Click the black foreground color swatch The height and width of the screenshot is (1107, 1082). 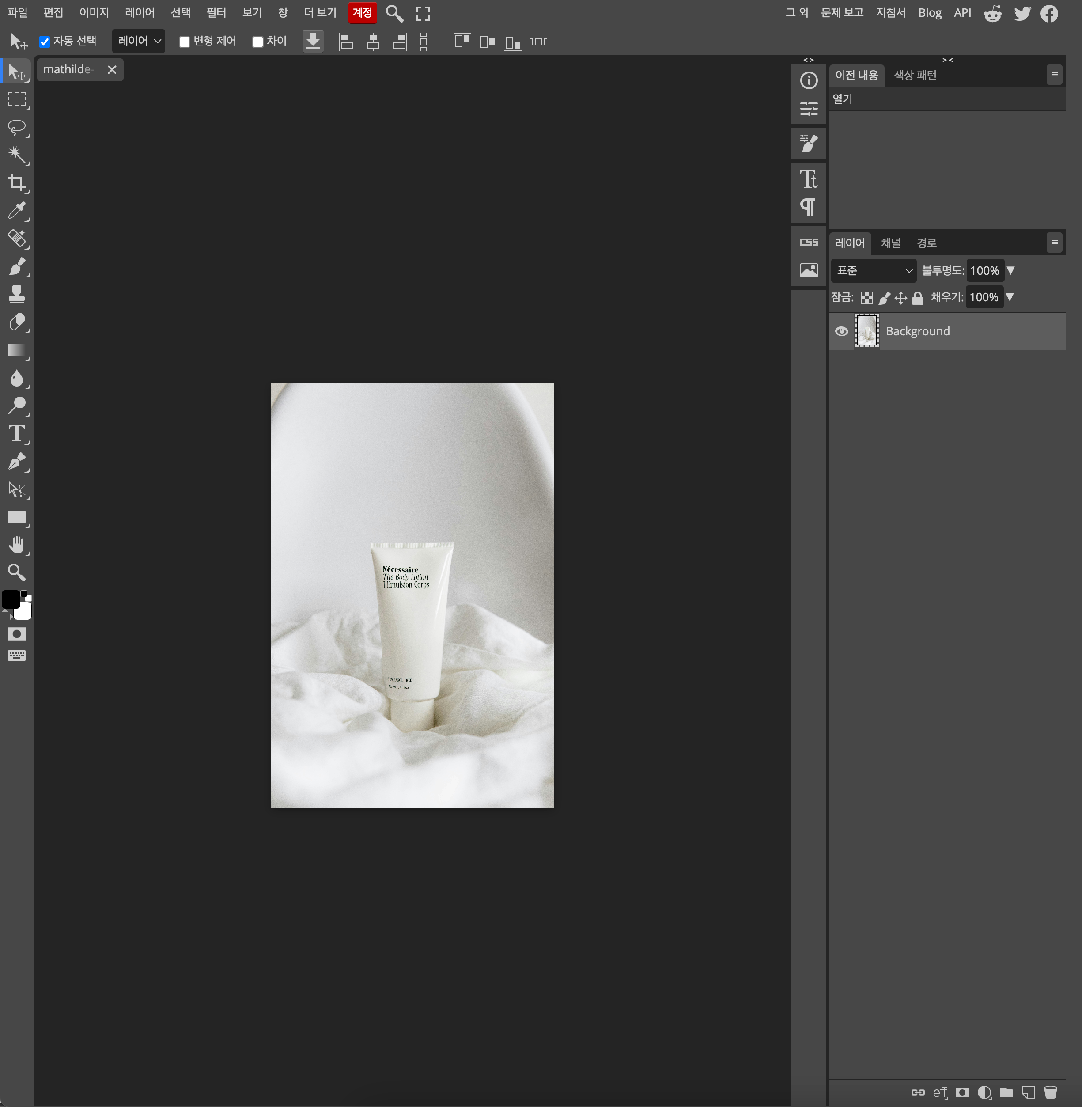tap(10, 599)
